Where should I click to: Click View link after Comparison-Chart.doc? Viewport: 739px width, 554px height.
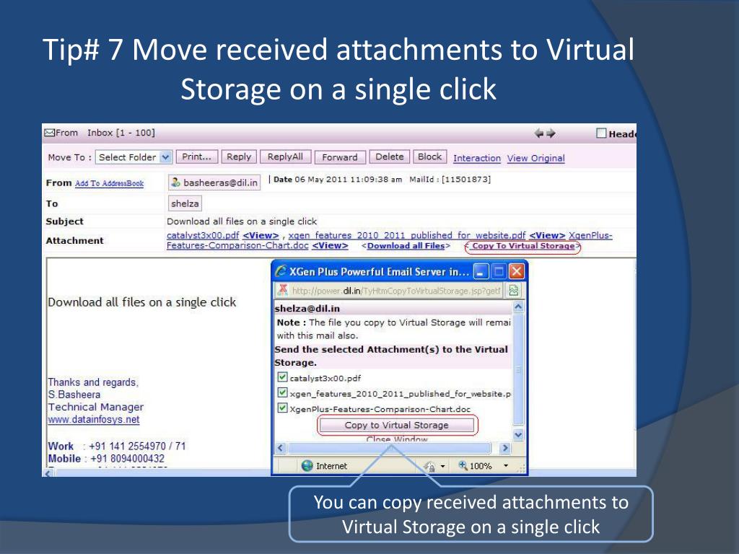(330, 245)
